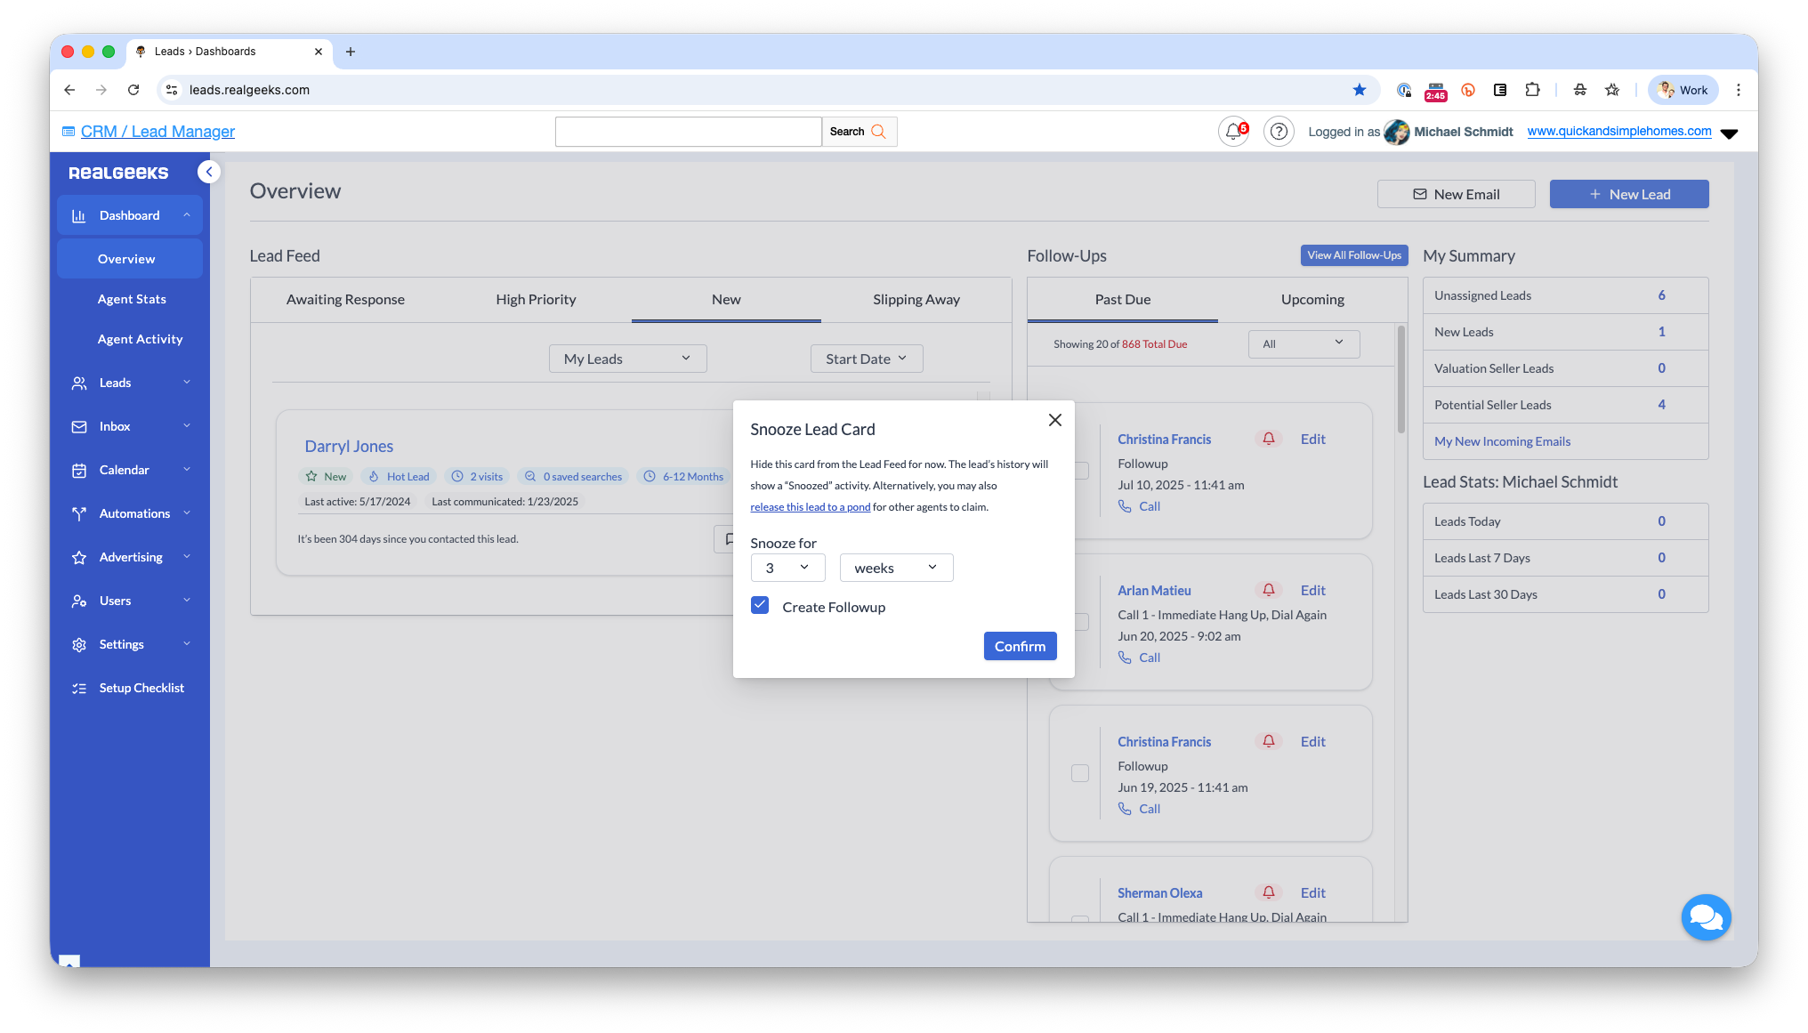Open the live chat bubble icon
This screenshot has width=1808, height=1033.
point(1706,916)
